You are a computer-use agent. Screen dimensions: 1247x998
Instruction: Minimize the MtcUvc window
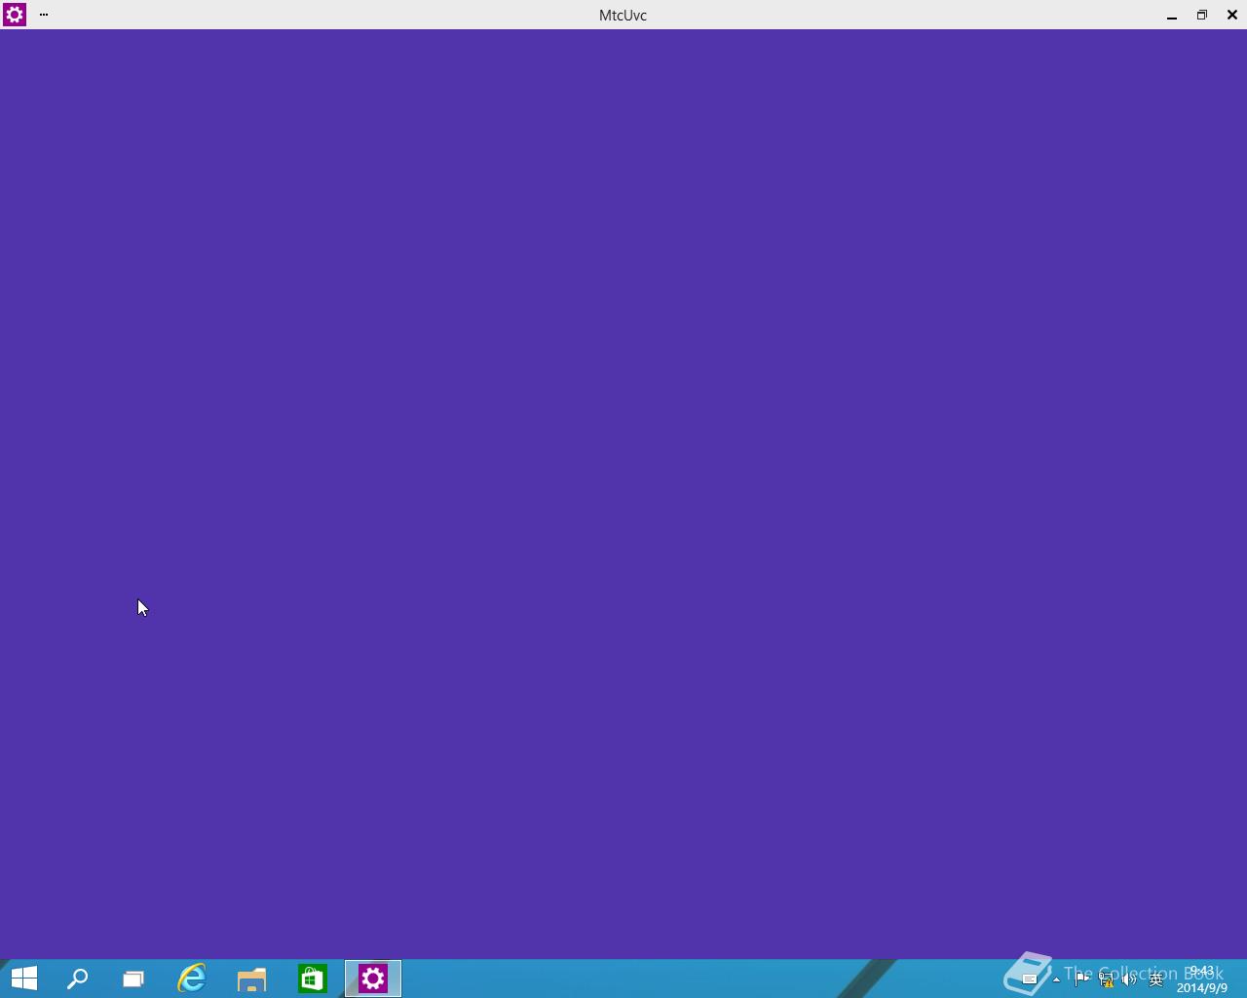click(x=1172, y=15)
